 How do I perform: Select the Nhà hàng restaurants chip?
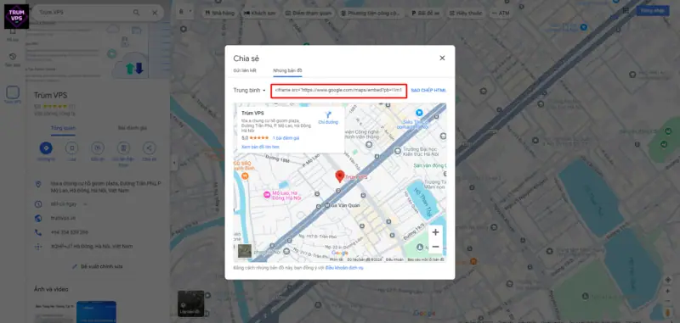click(x=219, y=13)
